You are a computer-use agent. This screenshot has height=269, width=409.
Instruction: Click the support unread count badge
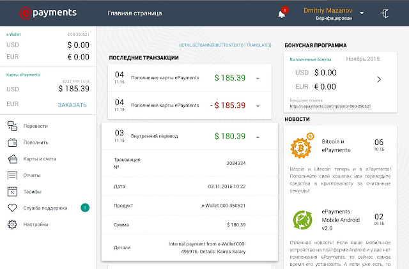[x=85, y=208]
